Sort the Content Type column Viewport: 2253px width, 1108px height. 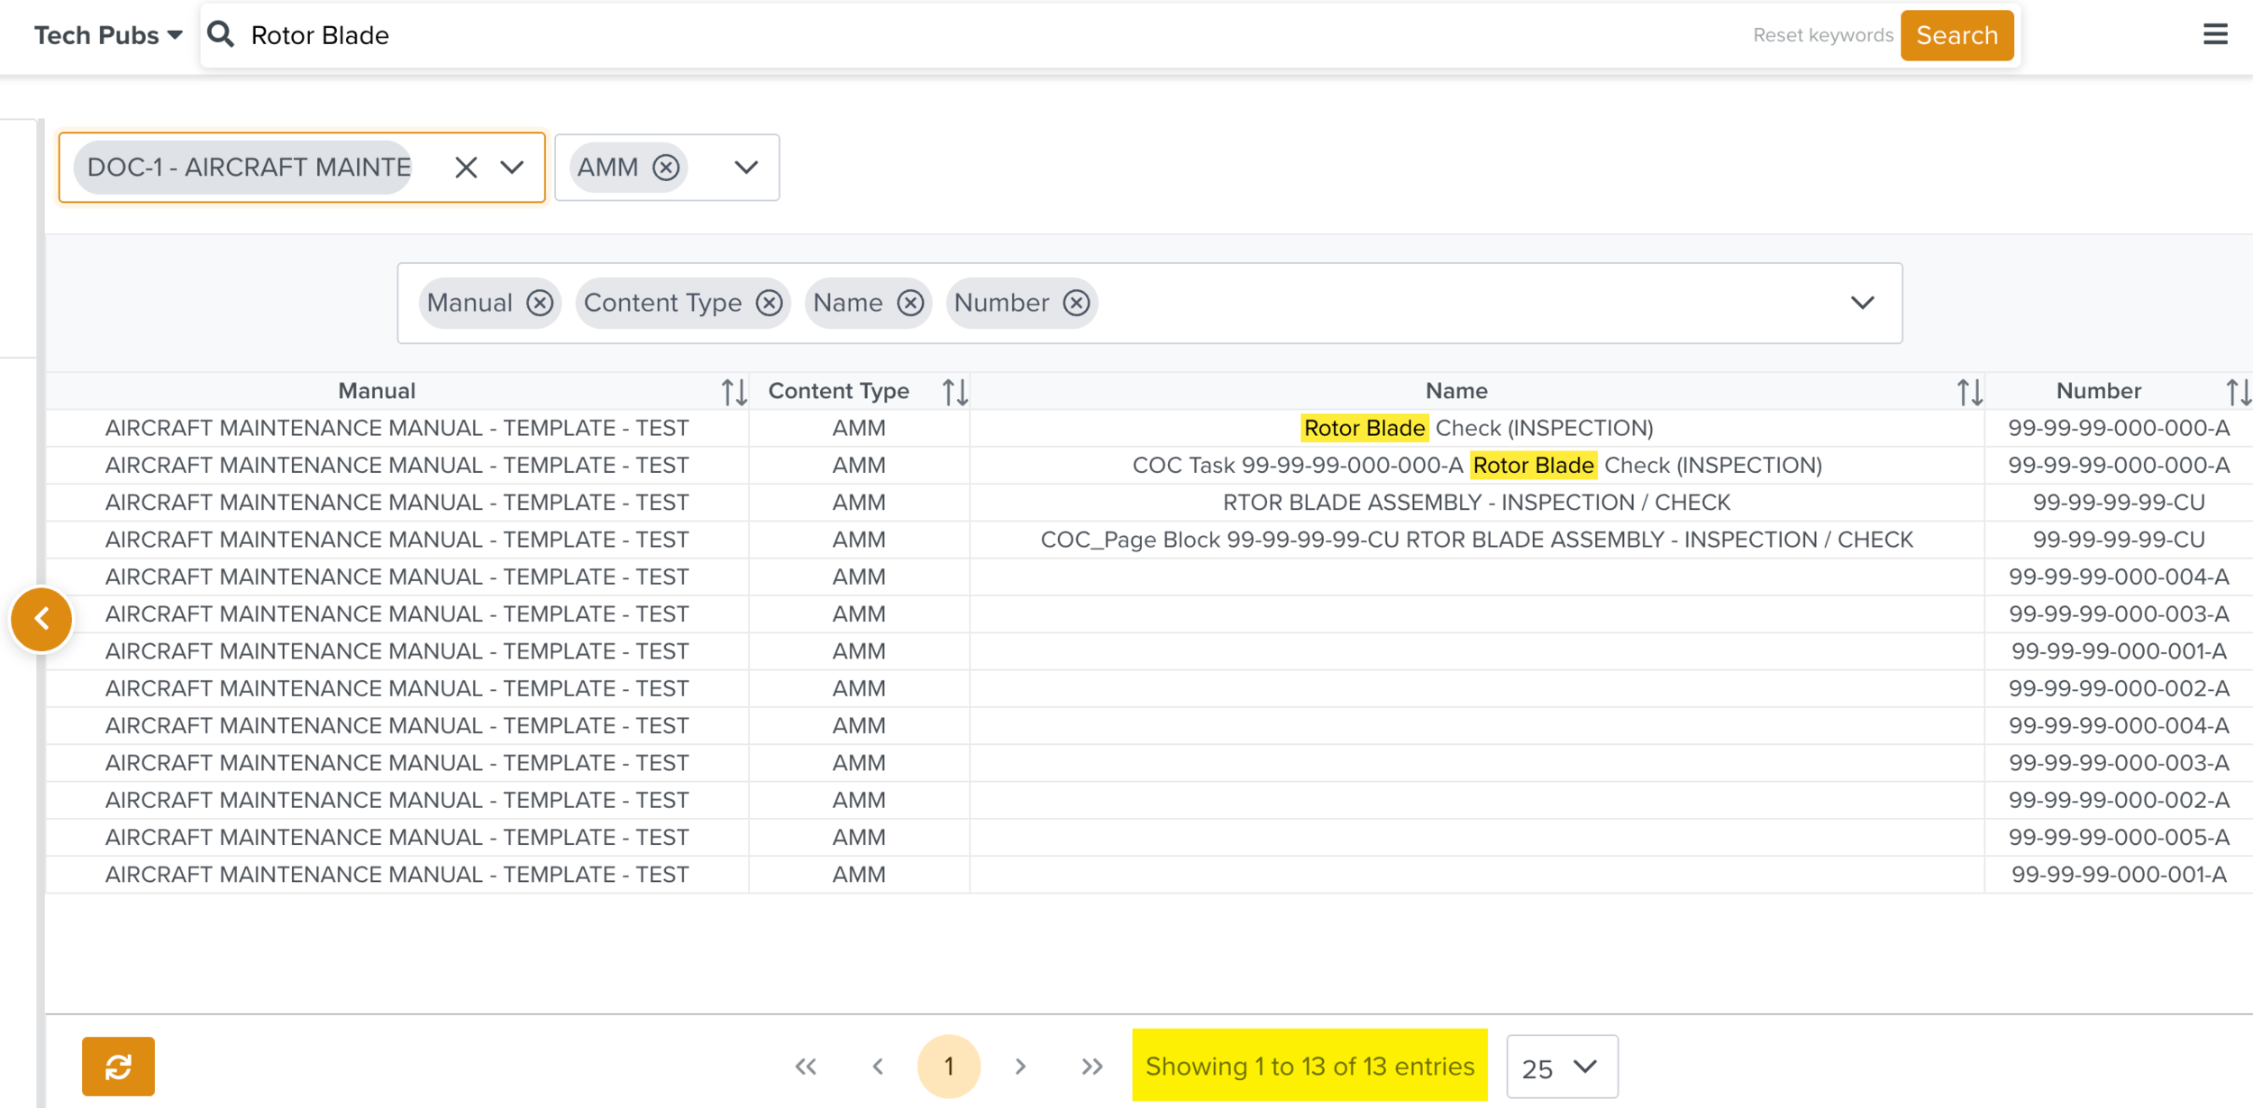[954, 391]
